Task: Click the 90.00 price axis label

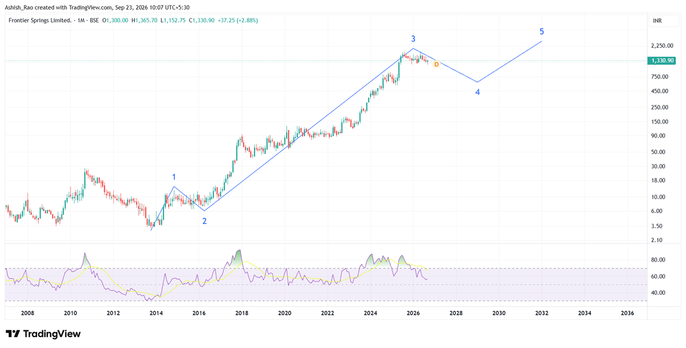Action: point(659,136)
